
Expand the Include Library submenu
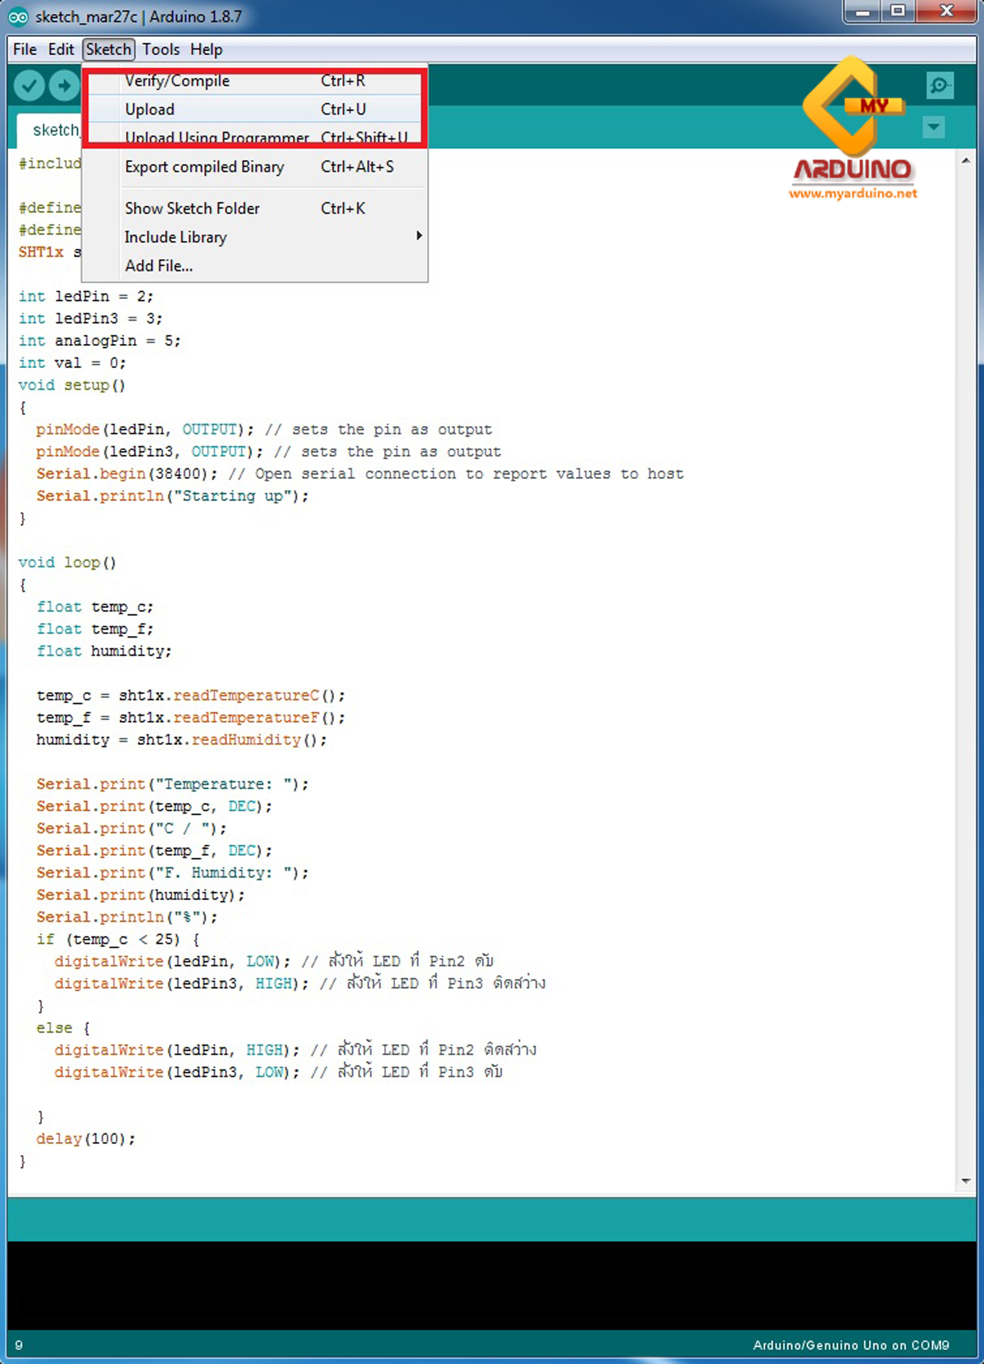tap(176, 237)
